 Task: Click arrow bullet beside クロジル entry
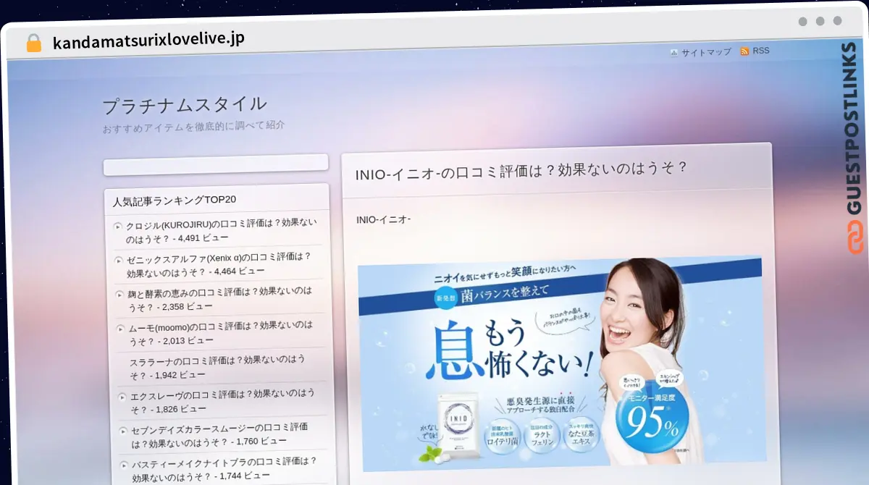pos(117,227)
